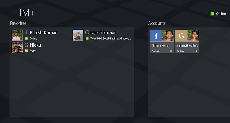Open the 'Nishant Kumar' account label
This screenshot has height=123, width=230.
coord(161,45)
